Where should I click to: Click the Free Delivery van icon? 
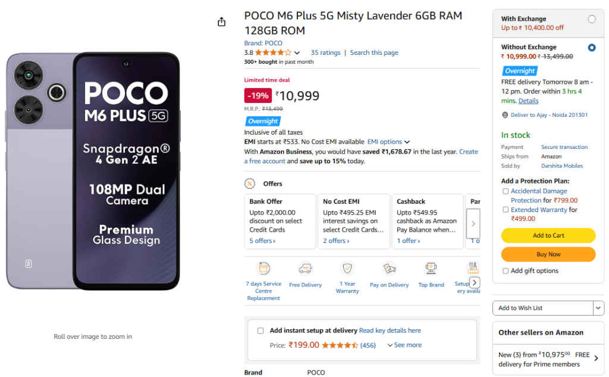pos(305,269)
